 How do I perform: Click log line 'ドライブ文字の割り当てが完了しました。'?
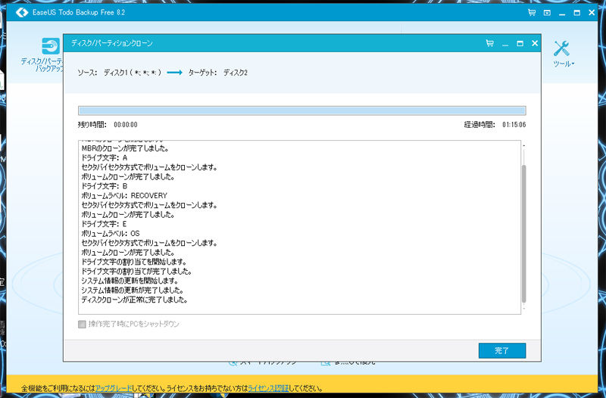click(x=137, y=272)
